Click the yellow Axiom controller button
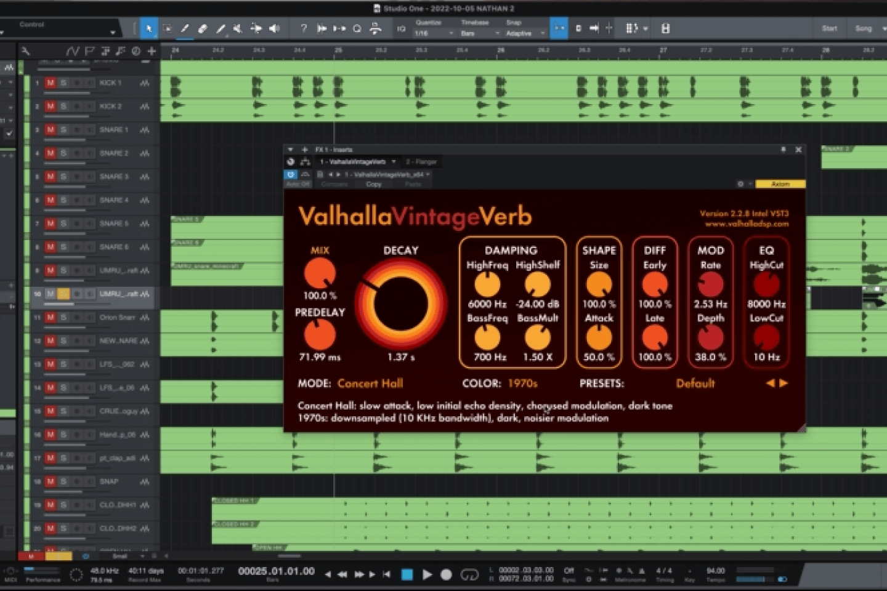The image size is (887, 591). point(780,184)
